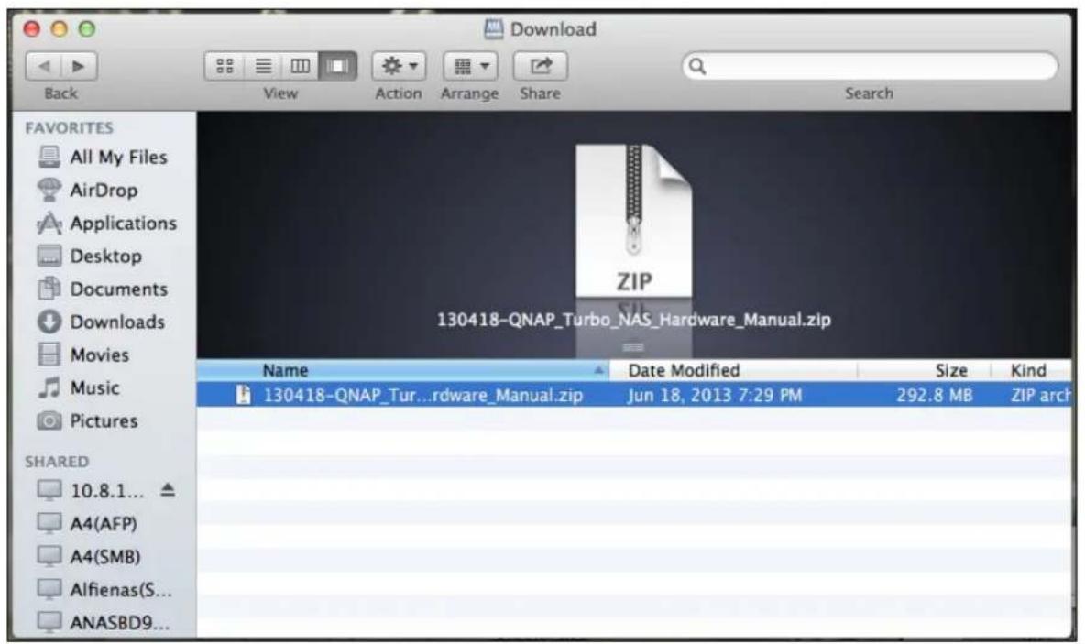Viewport: 1085px width, 644px height.
Task: Open the Downloads folder in sidebar
Action: point(101,322)
